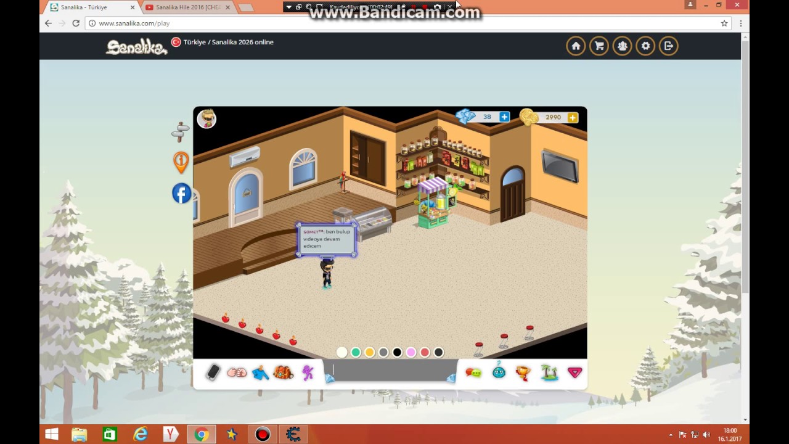Open the Chrome three-dot menu
This screenshot has width=789, height=444.
740,23
